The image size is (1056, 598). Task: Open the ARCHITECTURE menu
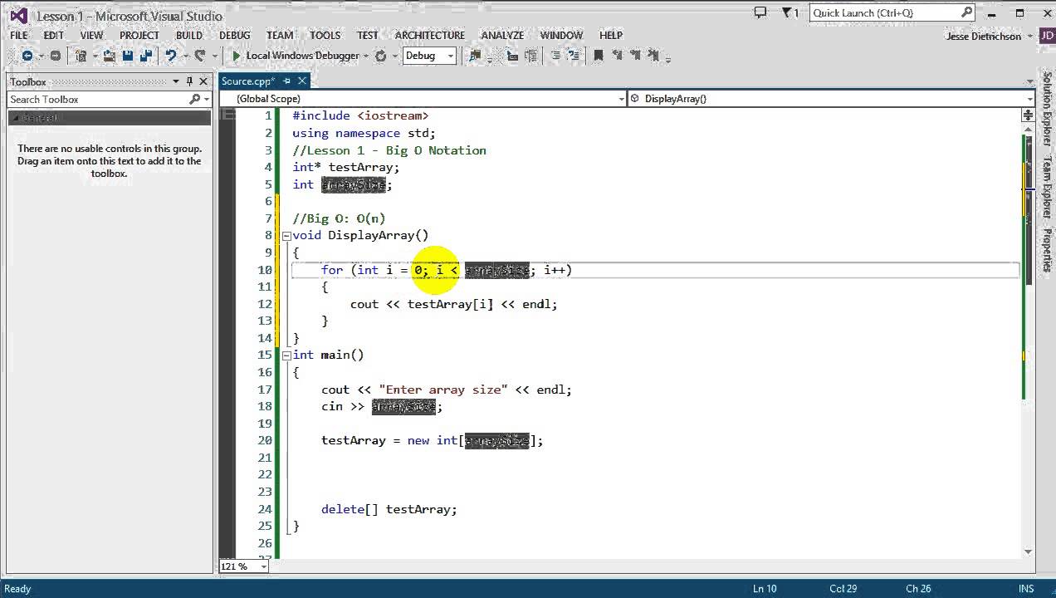click(429, 36)
